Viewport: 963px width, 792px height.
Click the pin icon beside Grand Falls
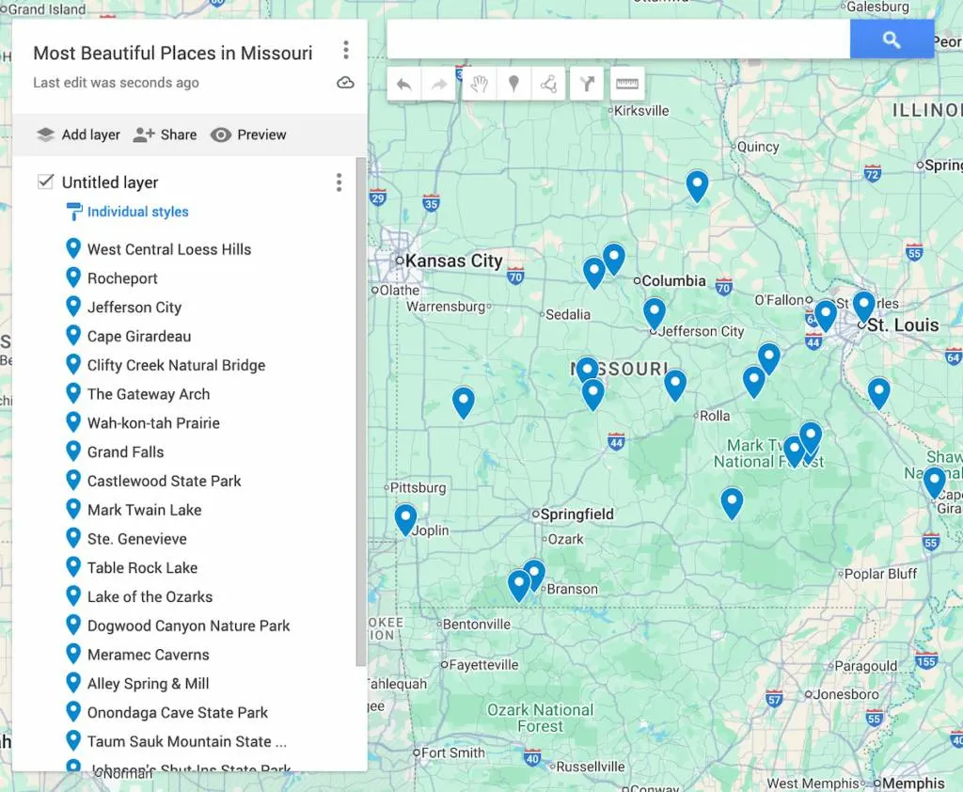(x=73, y=451)
